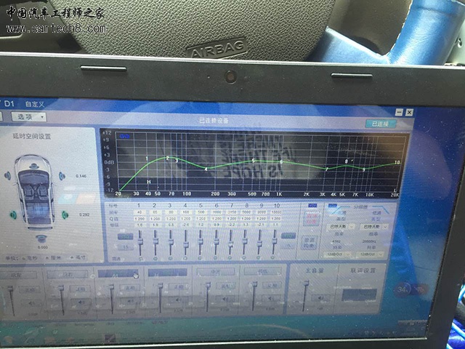Click the band 7 gain field showing -2.2
The width and height of the screenshot is (465, 349).
(231, 225)
